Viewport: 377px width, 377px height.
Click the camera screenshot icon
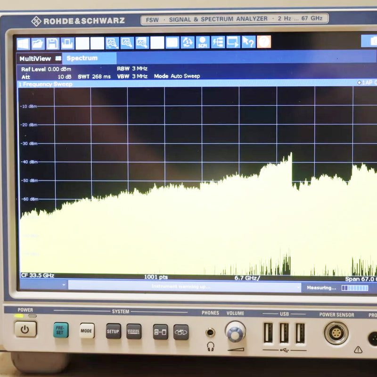click(x=370, y=41)
